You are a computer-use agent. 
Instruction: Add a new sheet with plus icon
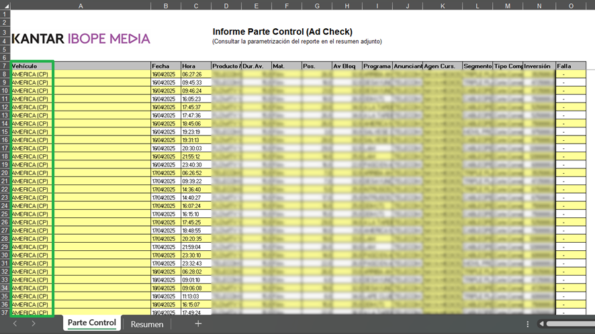(198, 324)
